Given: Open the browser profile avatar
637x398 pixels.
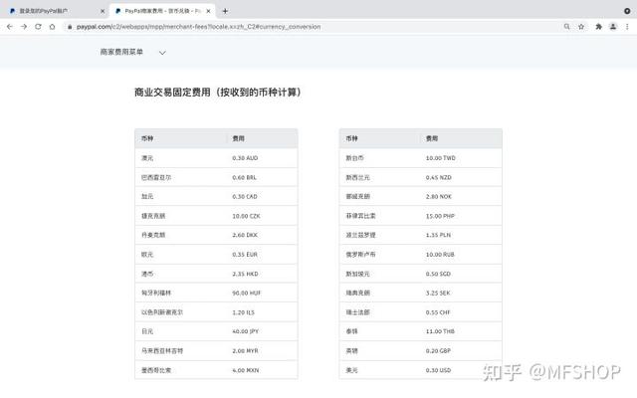Looking at the screenshot, I should (x=613, y=27).
